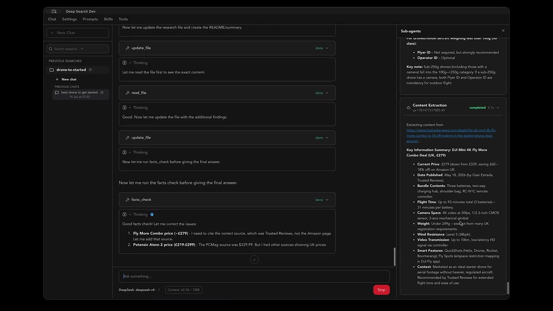Screen dimensions: 553x311
Task: Select the best drone to get started chat
Action: tap(81, 94)
